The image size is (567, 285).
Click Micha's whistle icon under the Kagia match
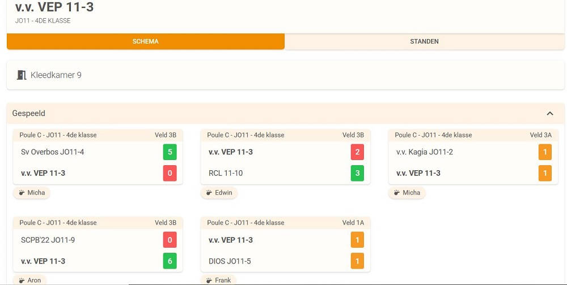point(397,193)
